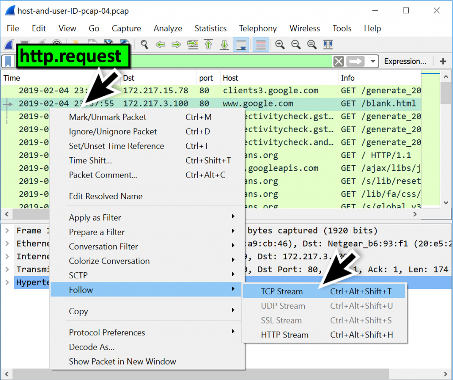
Task: Go to the first packet using toolbar icon
Action: (208, 44)
